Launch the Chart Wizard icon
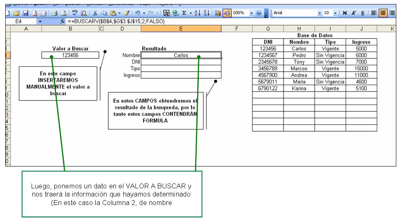Viewport: 404px width, 222px height. click(x=218, y=13)
